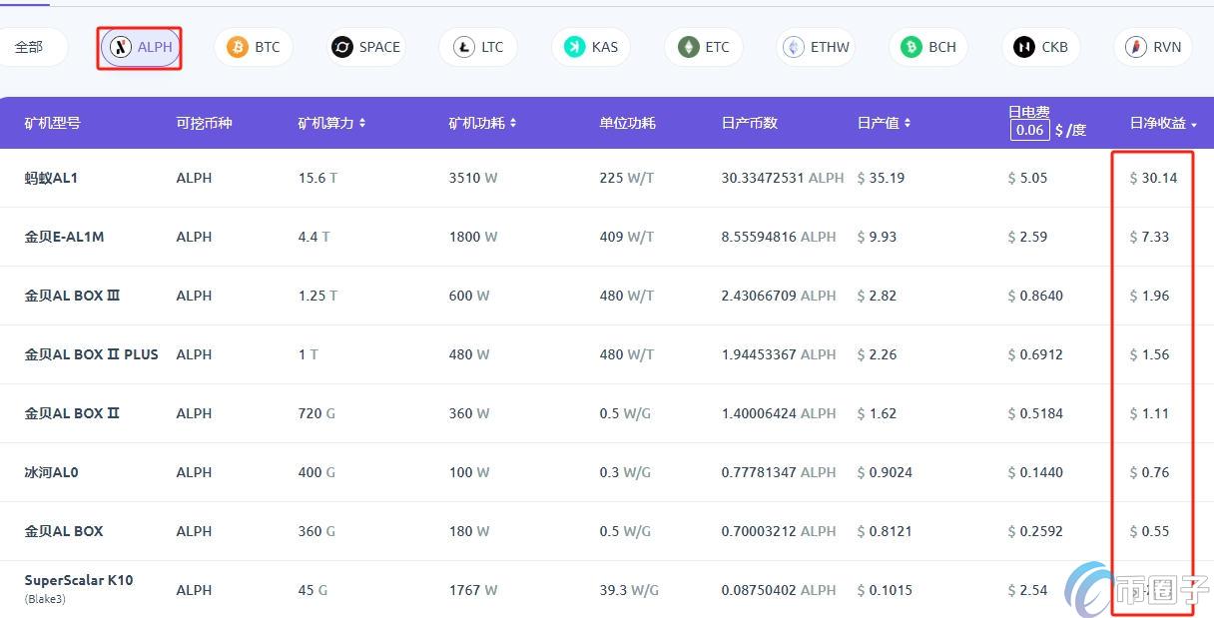Viewport: 1214px width, 618px height.
Task: Select the $ 35.19 daily value cell
Action: [881, 178]
